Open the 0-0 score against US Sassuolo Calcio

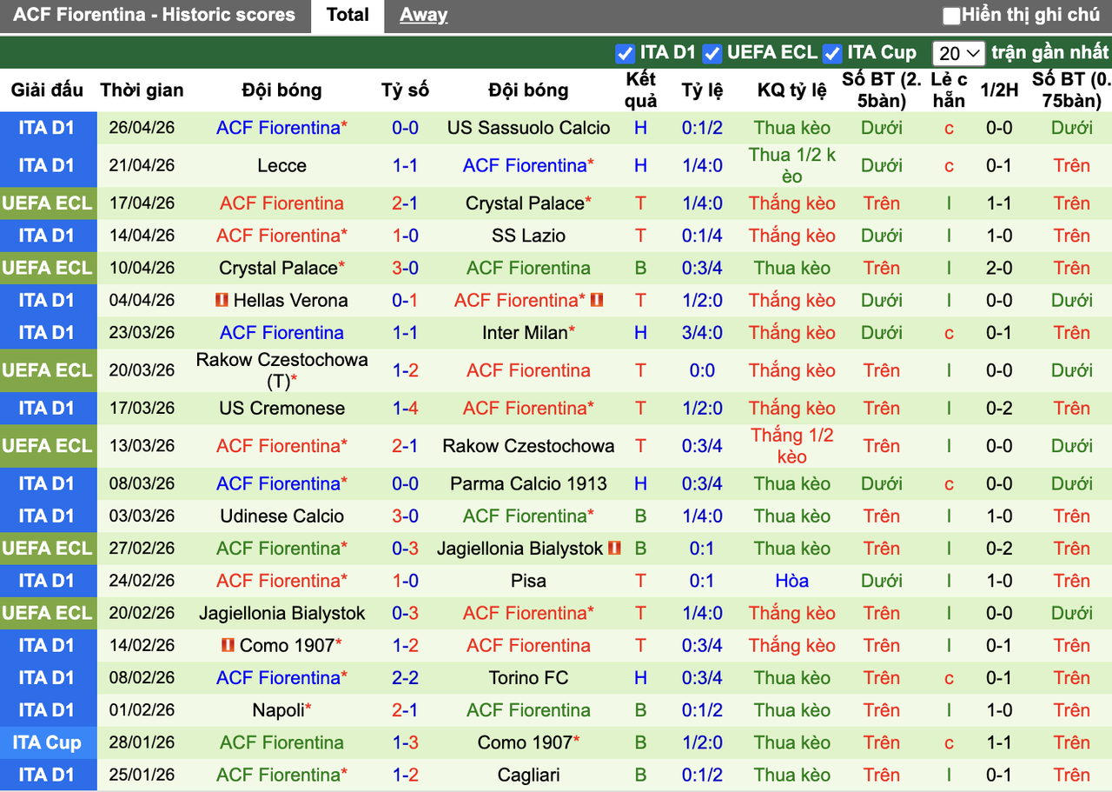tap(405, 128)
